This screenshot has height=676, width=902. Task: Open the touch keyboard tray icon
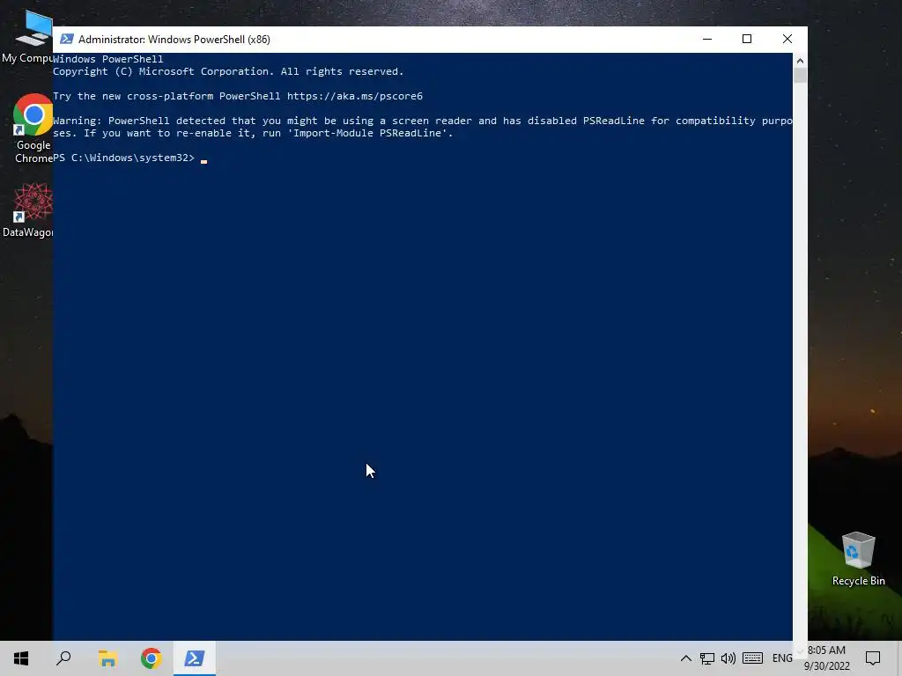point(752,658)
